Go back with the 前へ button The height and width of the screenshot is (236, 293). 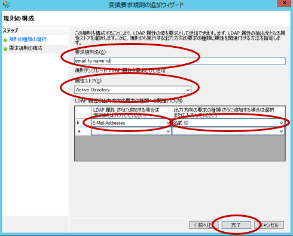click(x=203, y=225)
